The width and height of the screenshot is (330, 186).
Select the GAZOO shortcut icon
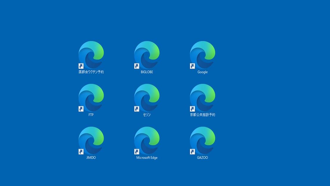point(202,141)
